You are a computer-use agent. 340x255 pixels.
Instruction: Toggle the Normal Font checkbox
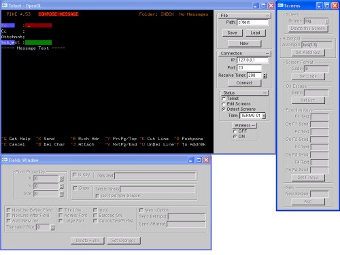pyautogui.click(x=61, y=216)
